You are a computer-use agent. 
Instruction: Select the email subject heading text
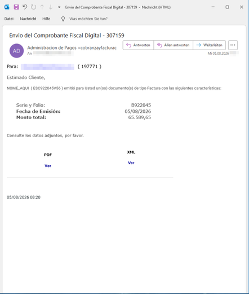coord(66,36)
